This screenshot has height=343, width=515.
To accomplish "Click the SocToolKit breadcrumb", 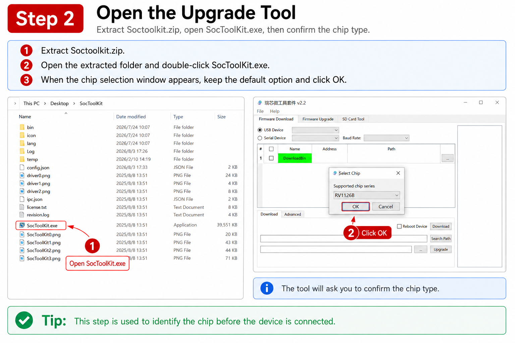I will click(x=91, y=104).
